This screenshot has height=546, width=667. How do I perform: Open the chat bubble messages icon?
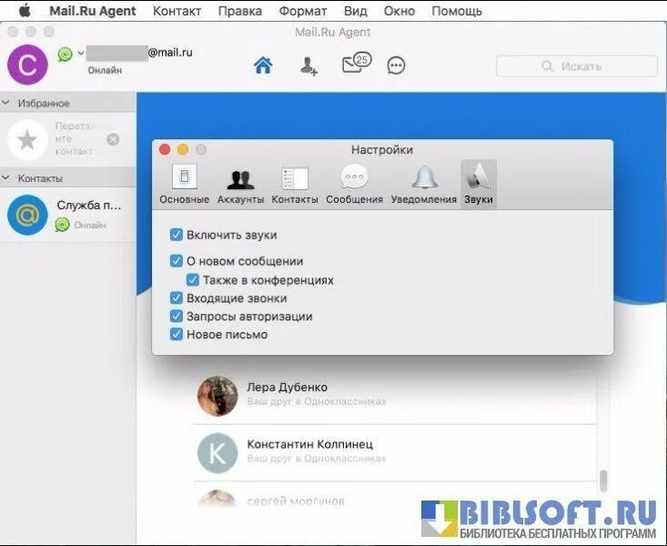[396, 66]
